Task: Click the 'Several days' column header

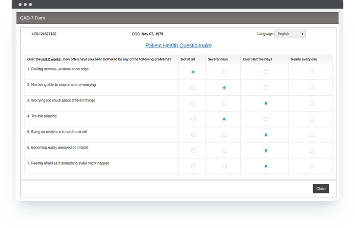Action: (218, 59)
